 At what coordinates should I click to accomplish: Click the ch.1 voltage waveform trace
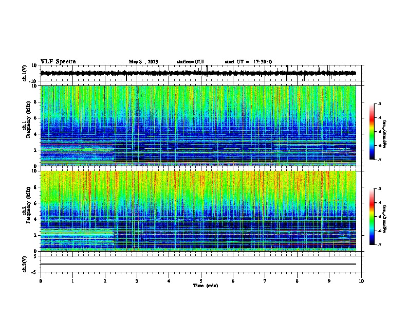[x=198, y=73]
